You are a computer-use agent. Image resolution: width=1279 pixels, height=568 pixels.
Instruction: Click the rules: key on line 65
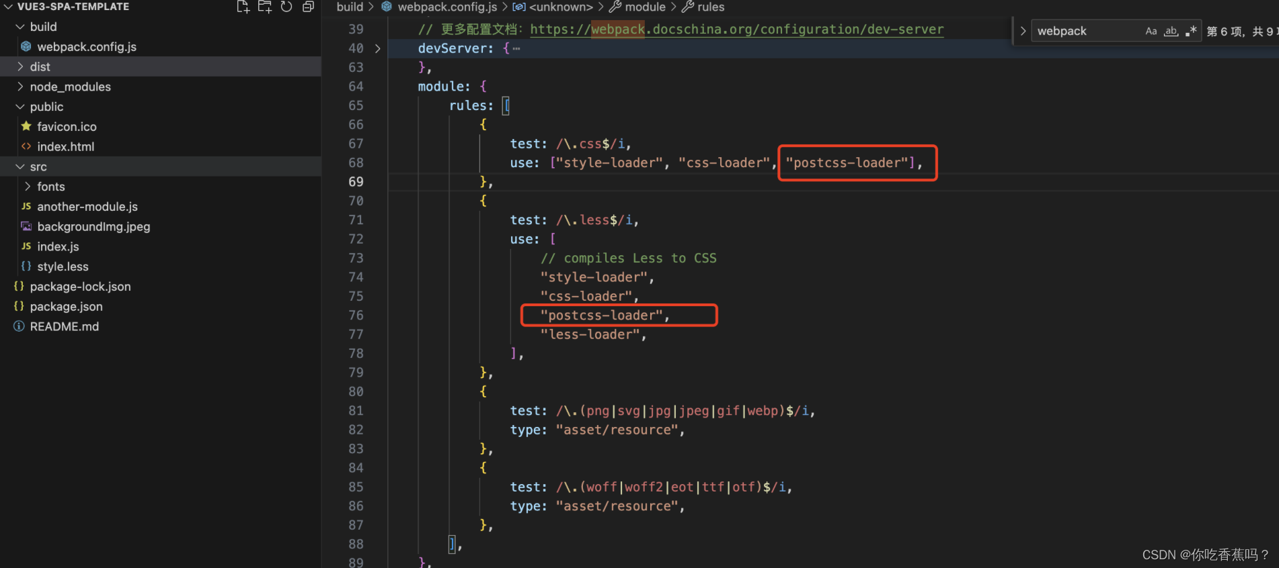tap(471, 105)
